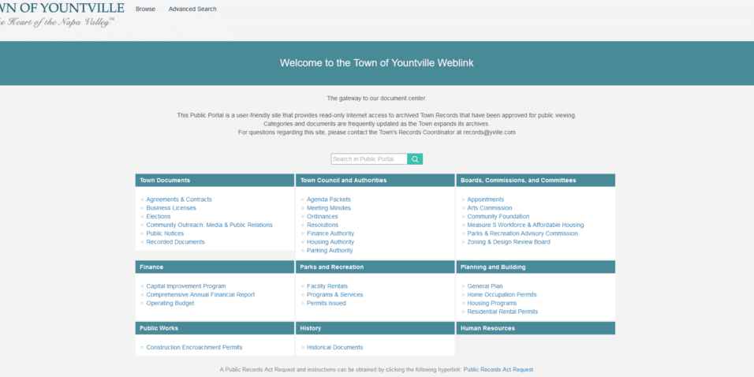Browse Historical Documents
The width and height of the screenshot is (754, 377).
click(334, 347)
